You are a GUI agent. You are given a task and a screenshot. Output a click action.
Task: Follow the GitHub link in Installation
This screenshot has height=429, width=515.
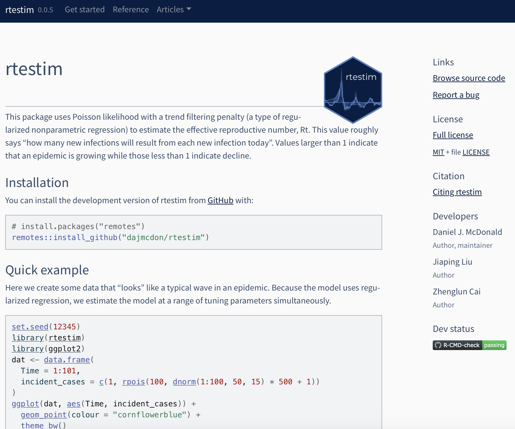pos(220,201)
